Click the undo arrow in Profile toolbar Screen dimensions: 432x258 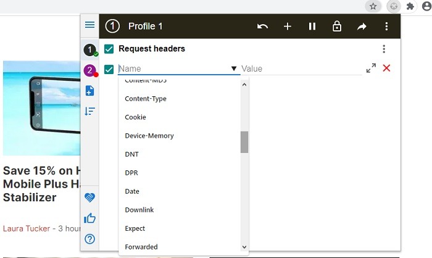pyautogui.click(x=262, y=27)
